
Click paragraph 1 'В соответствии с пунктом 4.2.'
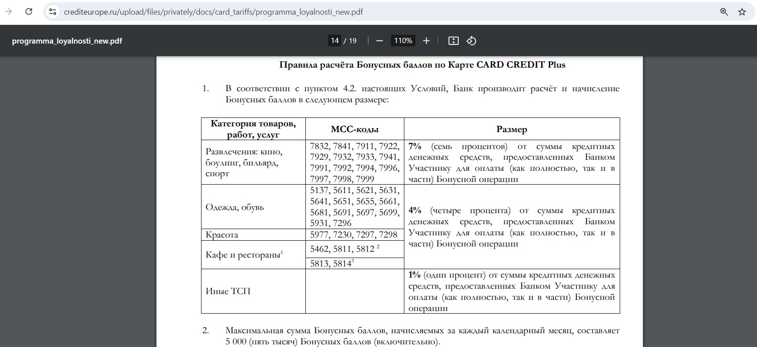point(422,94)
